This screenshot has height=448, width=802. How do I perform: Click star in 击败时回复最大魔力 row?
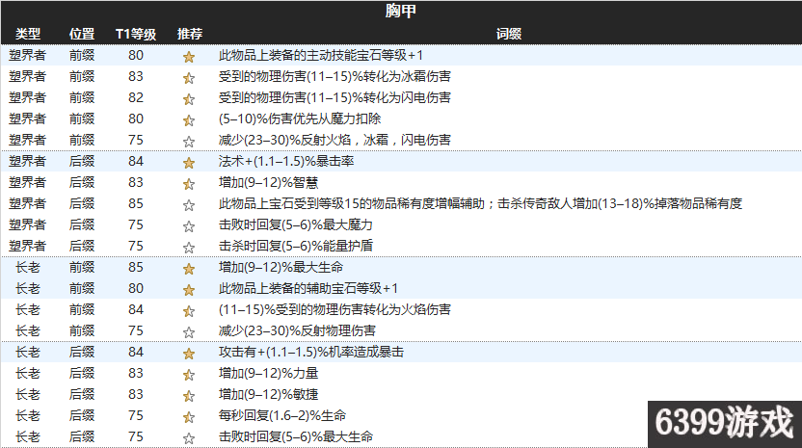[189, 226]
